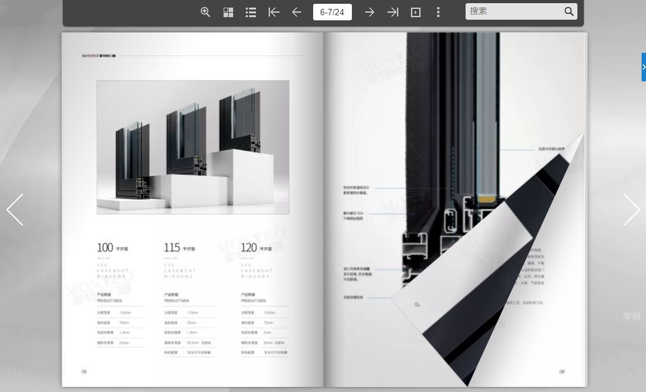
Task: Jump to the first page from the toolbar
Action: (x=274, y=12)
